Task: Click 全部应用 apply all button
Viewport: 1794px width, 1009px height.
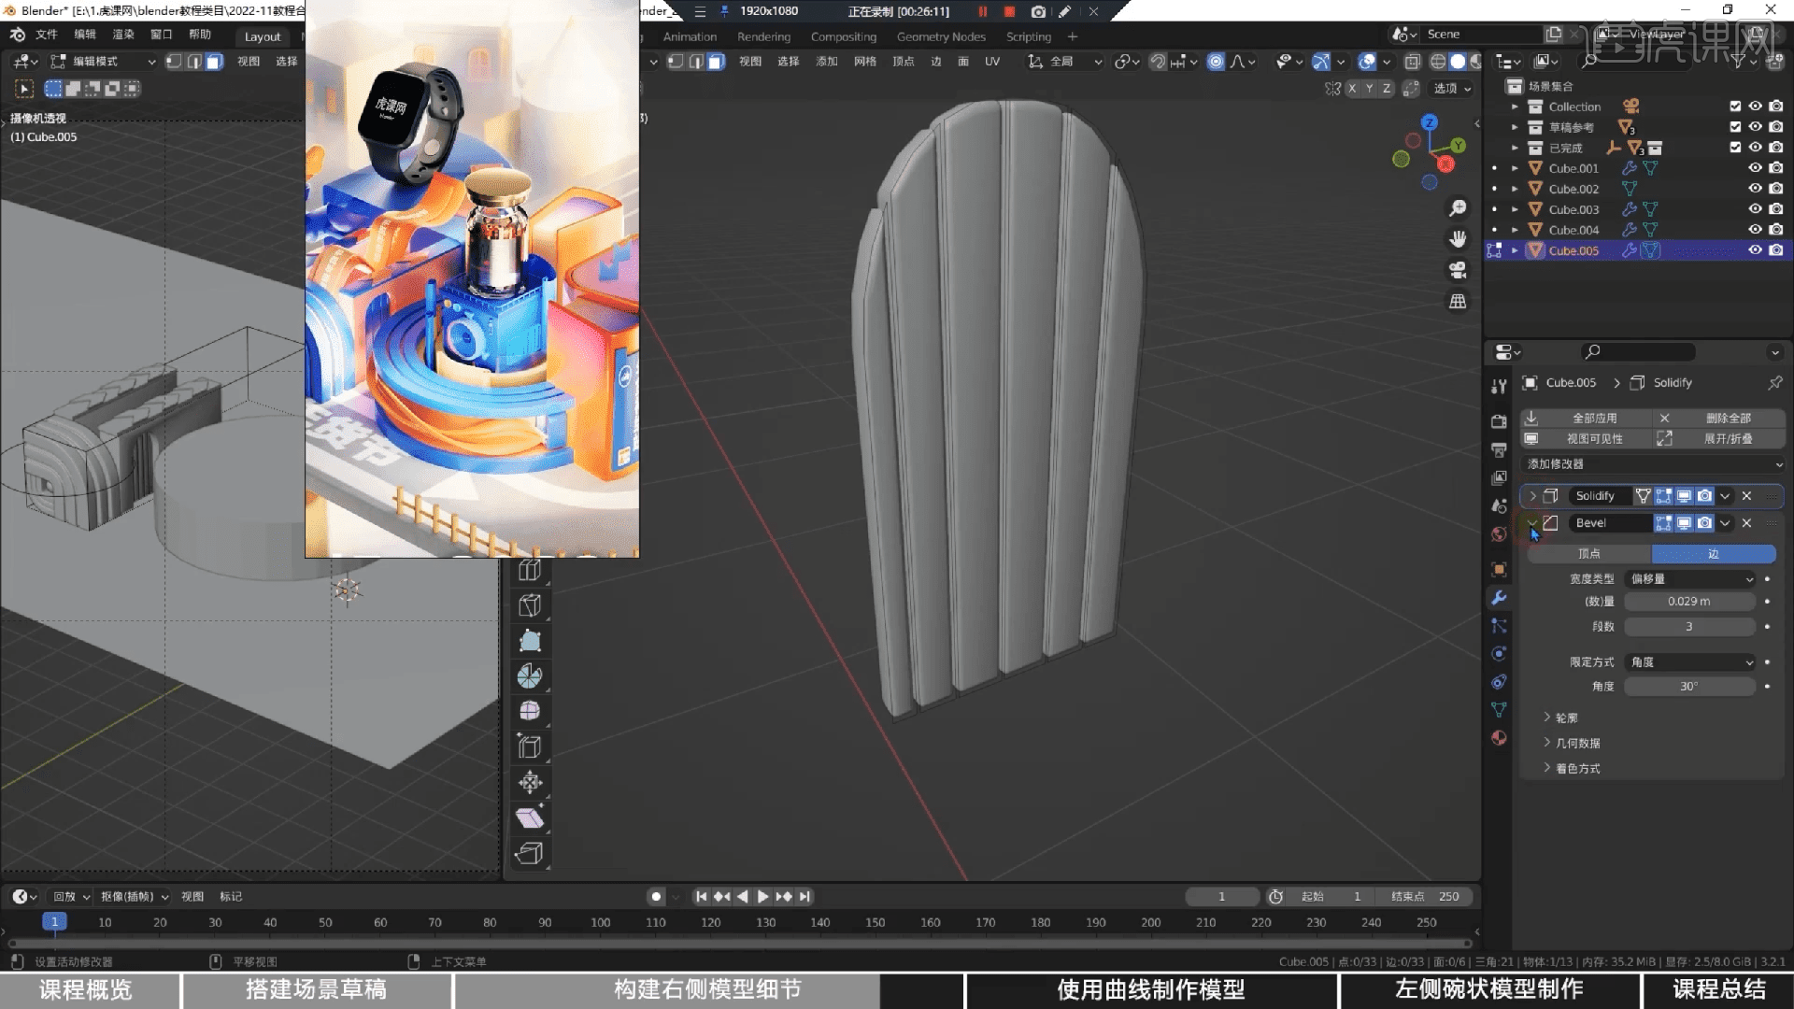Action: [x=1585, y=419]
